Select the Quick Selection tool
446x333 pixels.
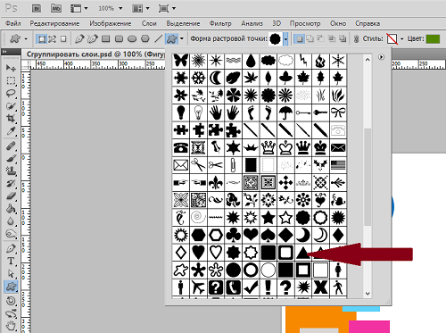(x=11, y=105)
